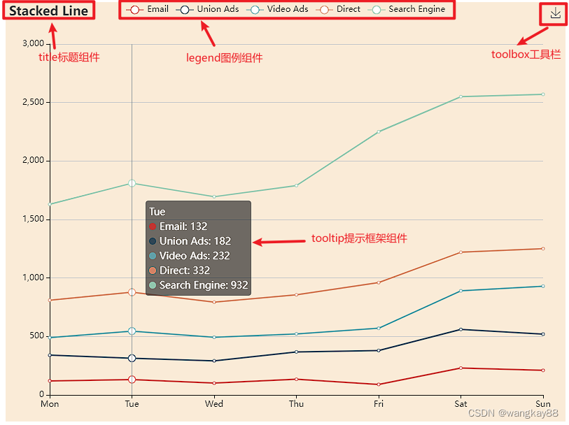Click Search Engine point on Fri
Viewport: 569px width, 425px height.
point(379,132)
